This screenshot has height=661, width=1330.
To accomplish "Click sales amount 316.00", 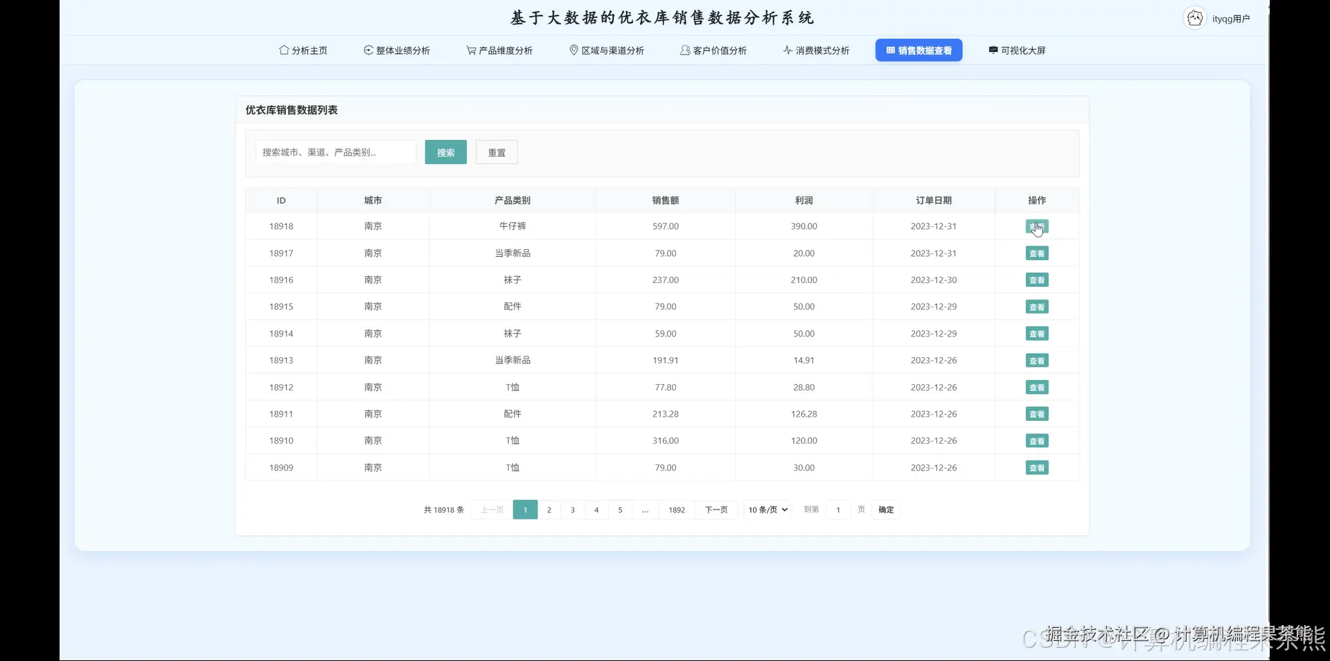I will [x=666, y=441].
